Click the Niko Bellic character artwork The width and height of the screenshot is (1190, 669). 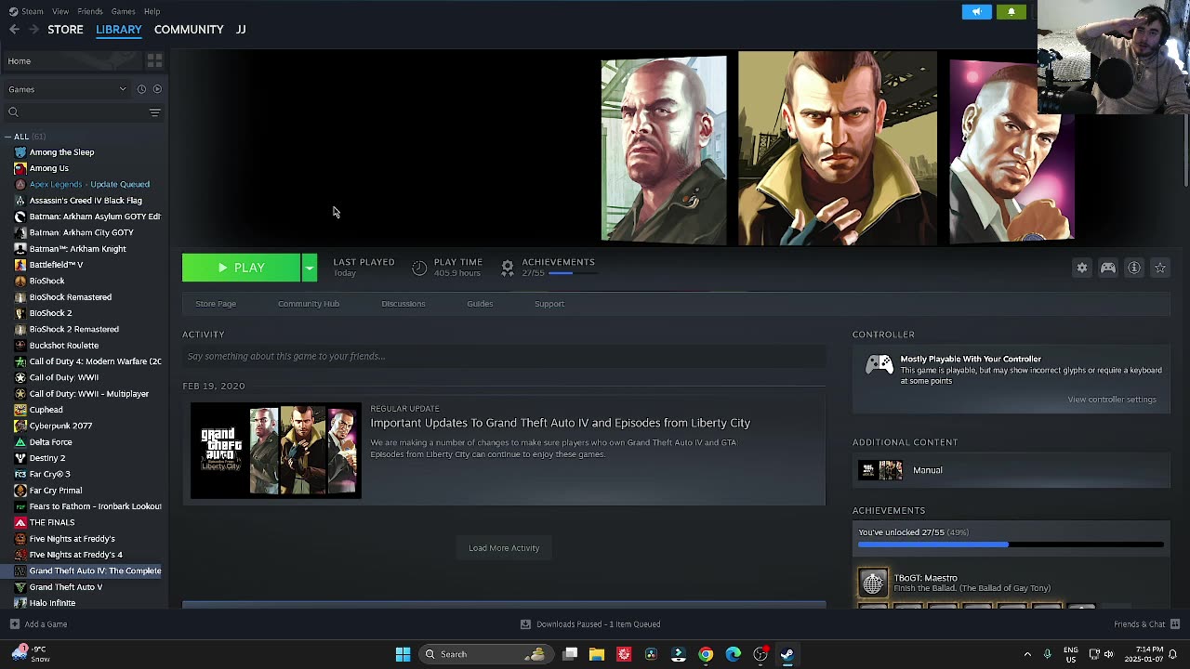[x=837, y=149]
